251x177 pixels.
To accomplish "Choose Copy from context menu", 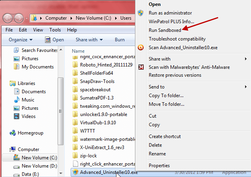I will tap(154, 125).
